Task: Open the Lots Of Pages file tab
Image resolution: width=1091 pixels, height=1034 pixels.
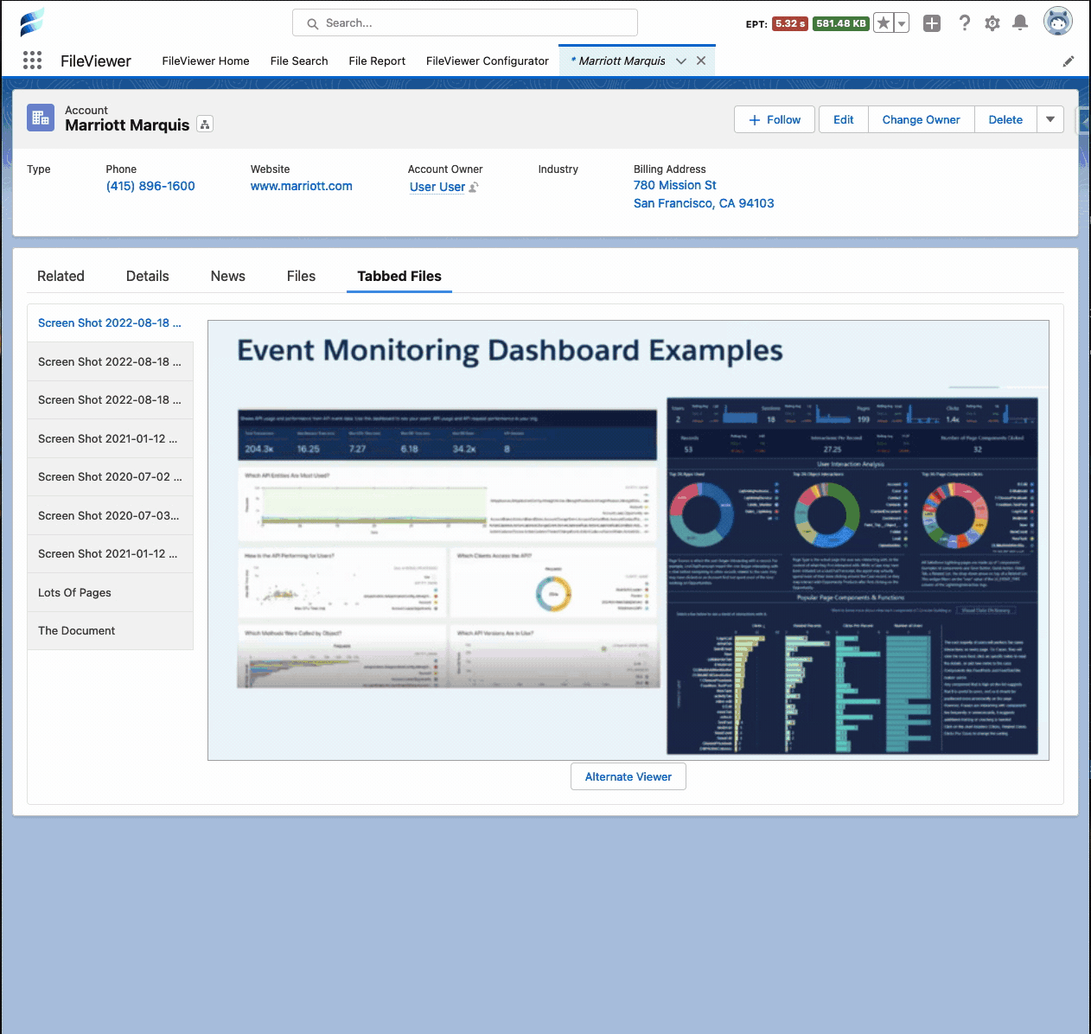Action: click(x=110, y=592)
